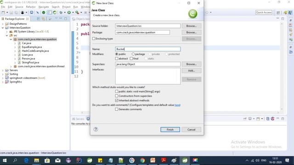The image size is (294, 165).
Task: Click the Quick Access search box
Action: pyautogui.click(x=264, y=12)
